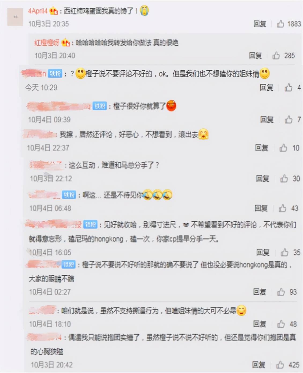Click 回复 on the 10月4日 22:37 comment
Viewport: 303px width, 373px height.
262,148
